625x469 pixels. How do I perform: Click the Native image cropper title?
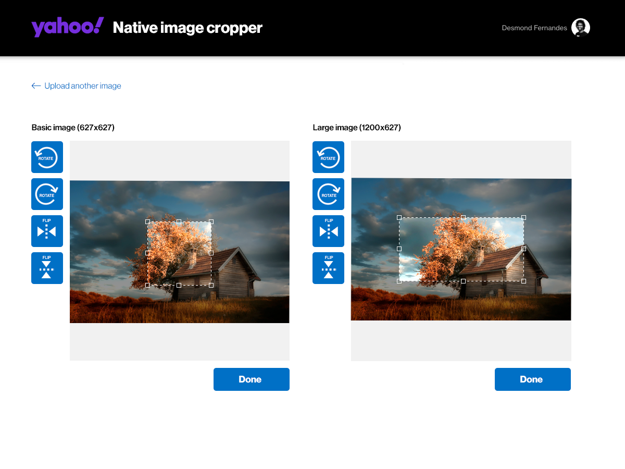coord(187,28)
